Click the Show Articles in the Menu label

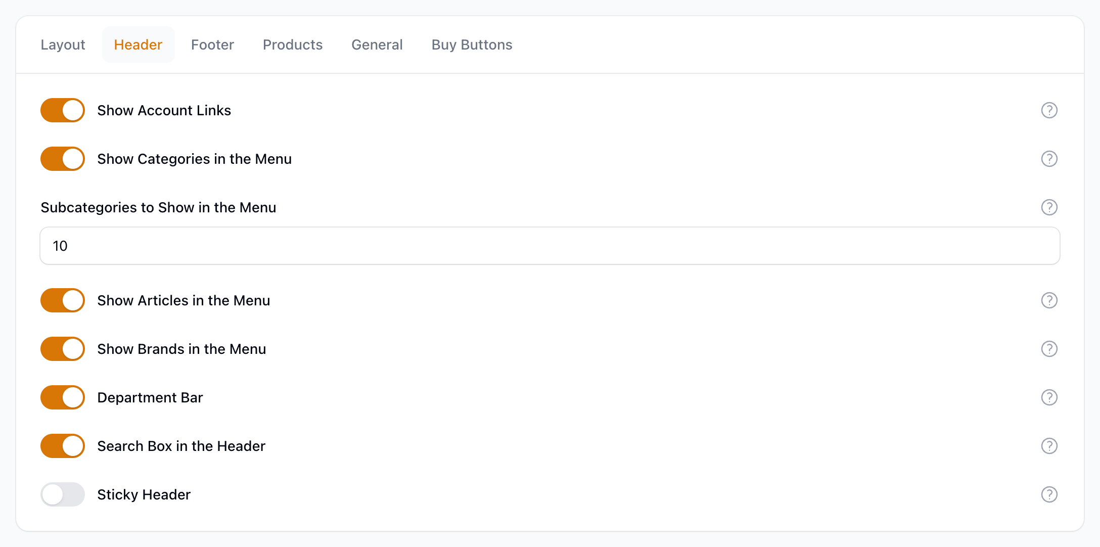click(x=184, y=300)
